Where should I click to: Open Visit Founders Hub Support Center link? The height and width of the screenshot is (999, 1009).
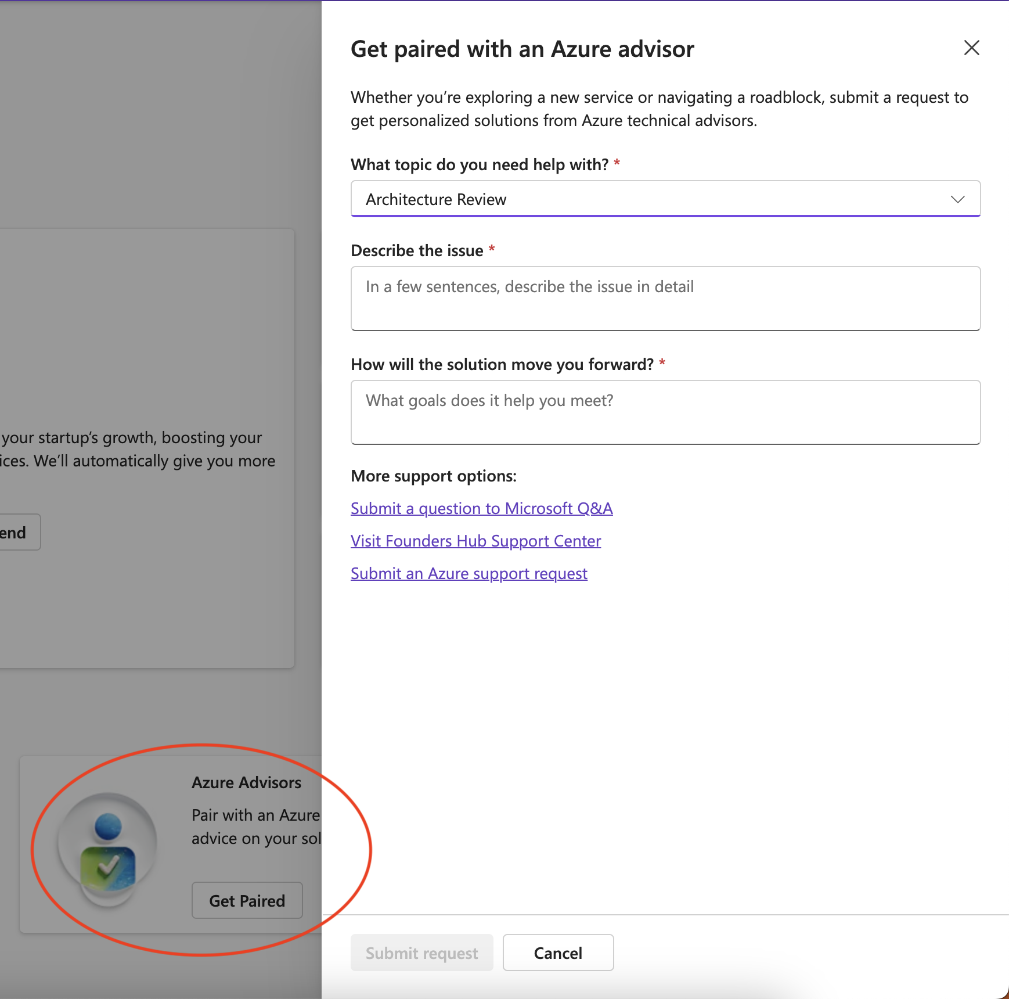(475, 541)
